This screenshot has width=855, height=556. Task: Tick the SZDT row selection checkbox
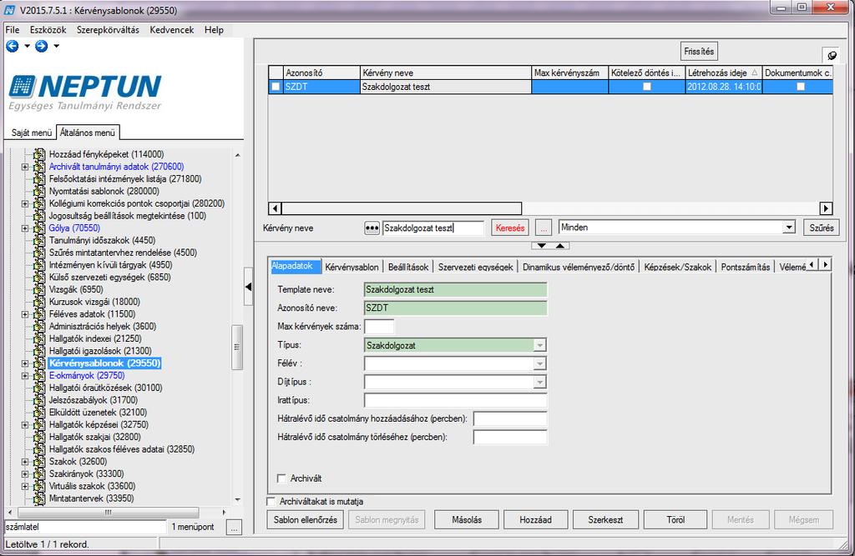tap(276, 87)
